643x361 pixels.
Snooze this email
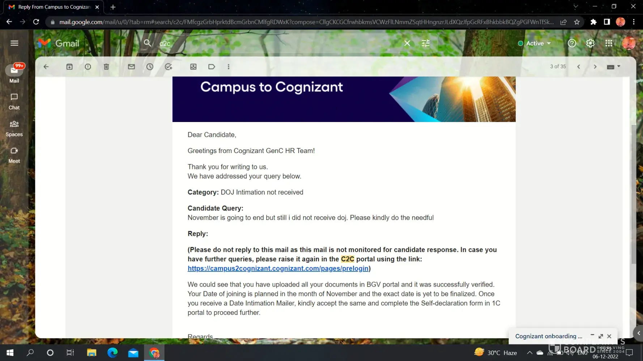pos(150,67)
